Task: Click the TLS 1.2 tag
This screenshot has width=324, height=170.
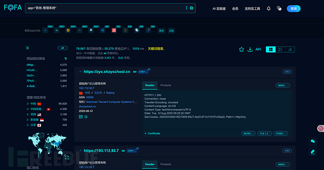Action: [x=264, y=133]
